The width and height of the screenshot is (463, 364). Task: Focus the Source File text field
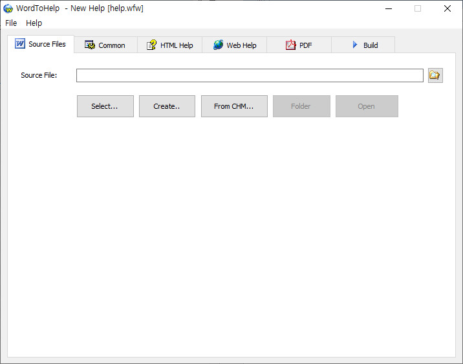250,75
